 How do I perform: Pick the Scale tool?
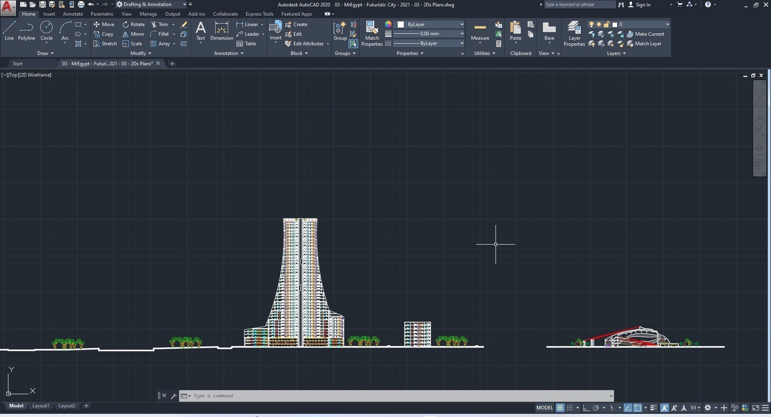click(x=132, y=44)
